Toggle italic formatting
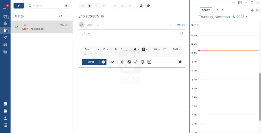261x133 pixels. 121,49
